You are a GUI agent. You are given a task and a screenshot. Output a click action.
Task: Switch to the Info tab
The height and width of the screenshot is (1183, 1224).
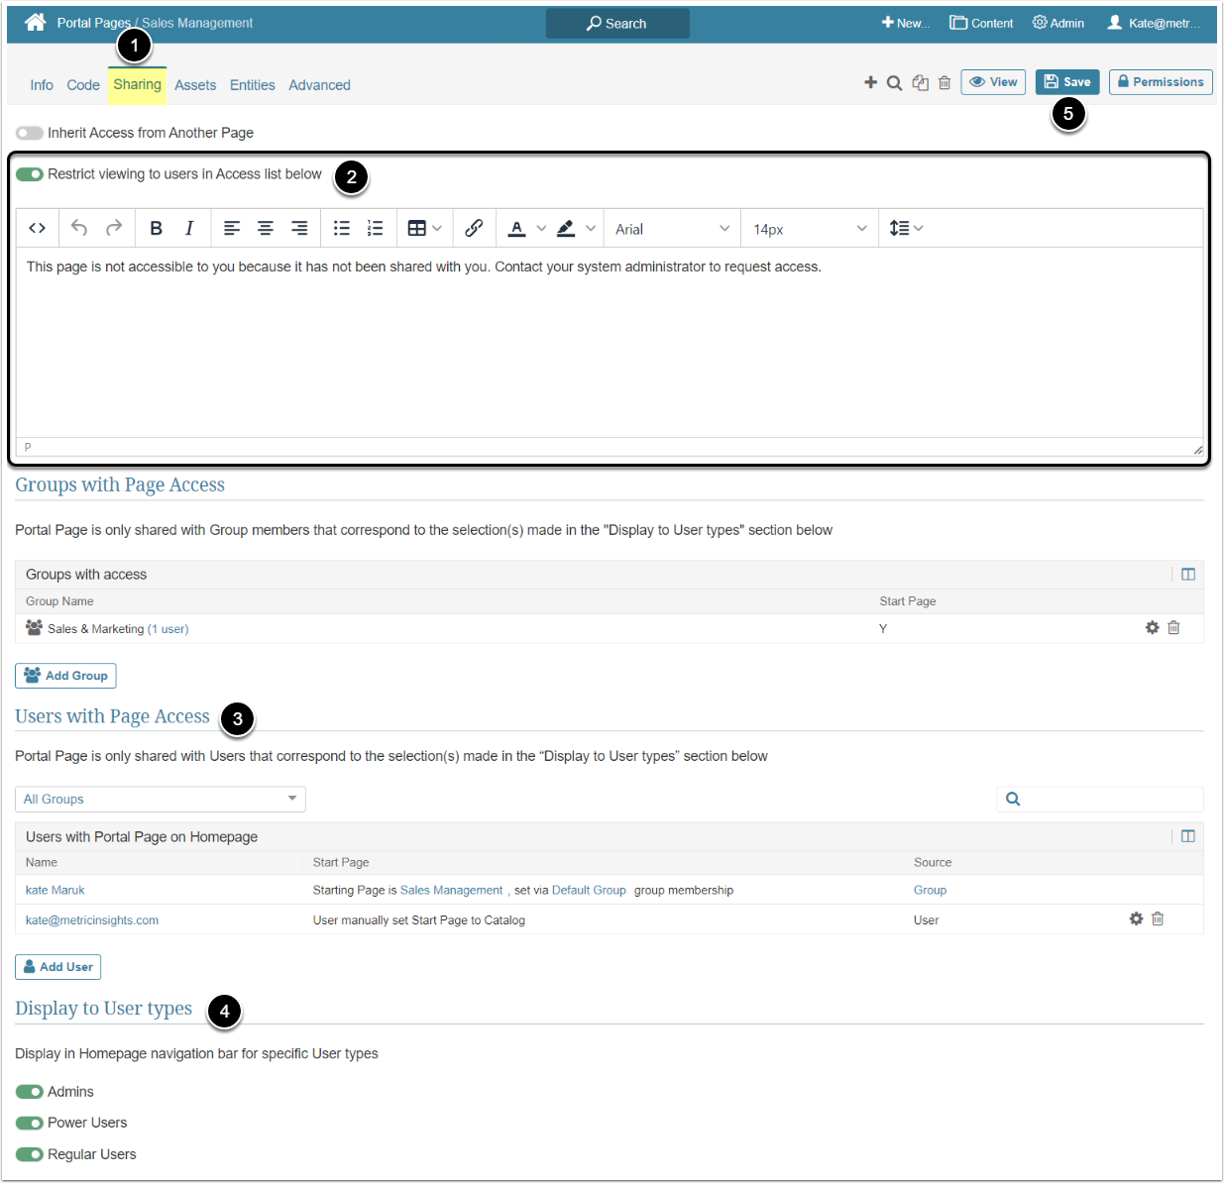click(x=42, y=85)
